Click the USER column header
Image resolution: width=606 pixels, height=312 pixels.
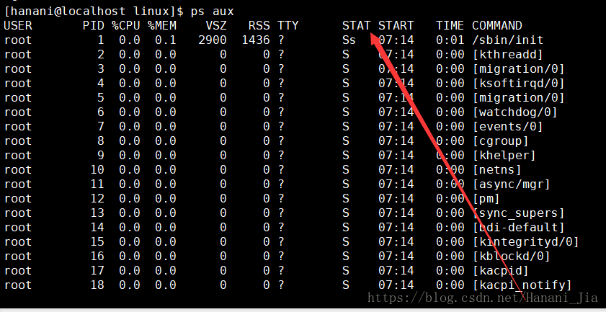pyautogui.click(x=18, y=25)
